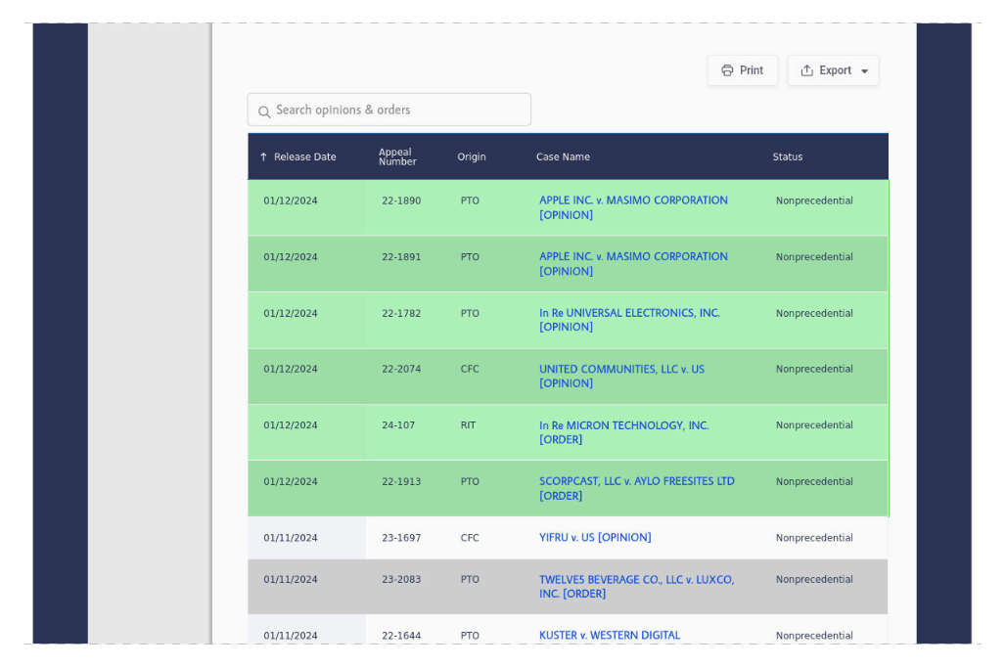1005x667 pixels.
Task: Open YIFRU v. US opinion
Action: click(x=594, y=538)
